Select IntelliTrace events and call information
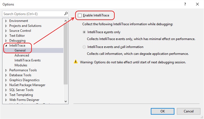Viewport: 204px width, 119px height. [x=84, y=47]
